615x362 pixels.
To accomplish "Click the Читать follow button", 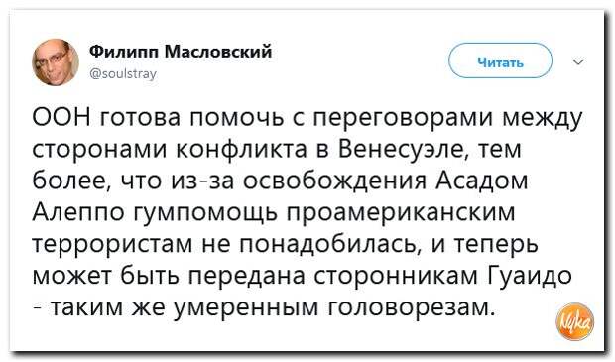I will [500, 60].
